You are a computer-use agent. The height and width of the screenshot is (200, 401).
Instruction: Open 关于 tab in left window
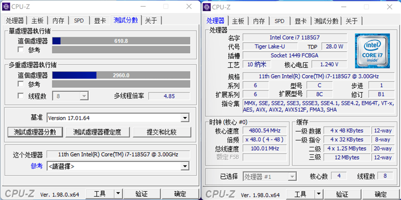pos(151,20)
